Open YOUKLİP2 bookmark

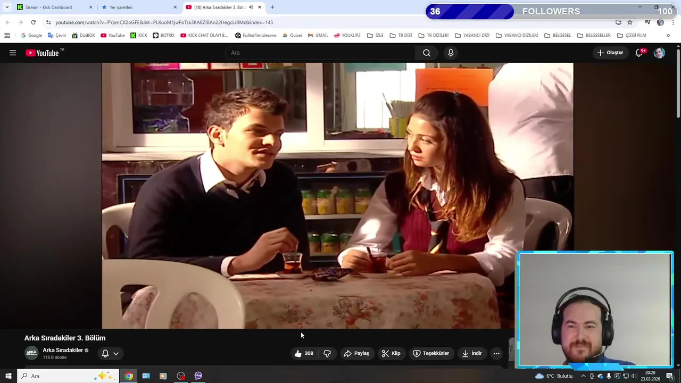click(x=347, y=36)
